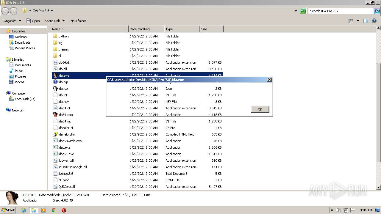This screenshot has width=381, height=214.
Task: Open the Share with dropdown
Action: tap(54, 21)
